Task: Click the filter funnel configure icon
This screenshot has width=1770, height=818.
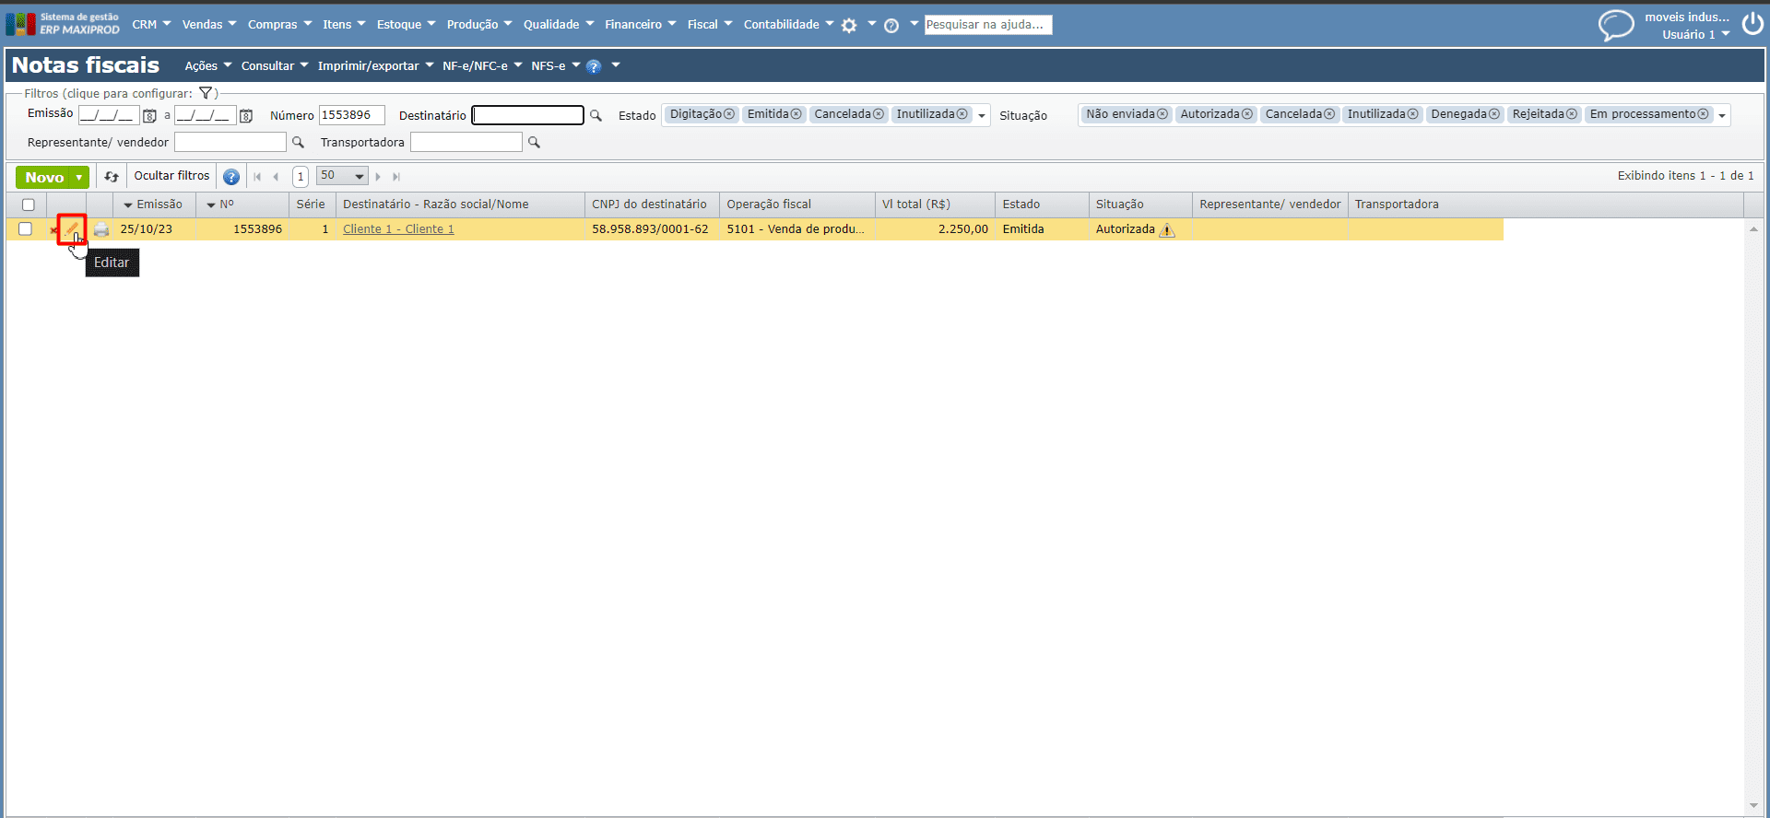Action: tap(206, 93)
